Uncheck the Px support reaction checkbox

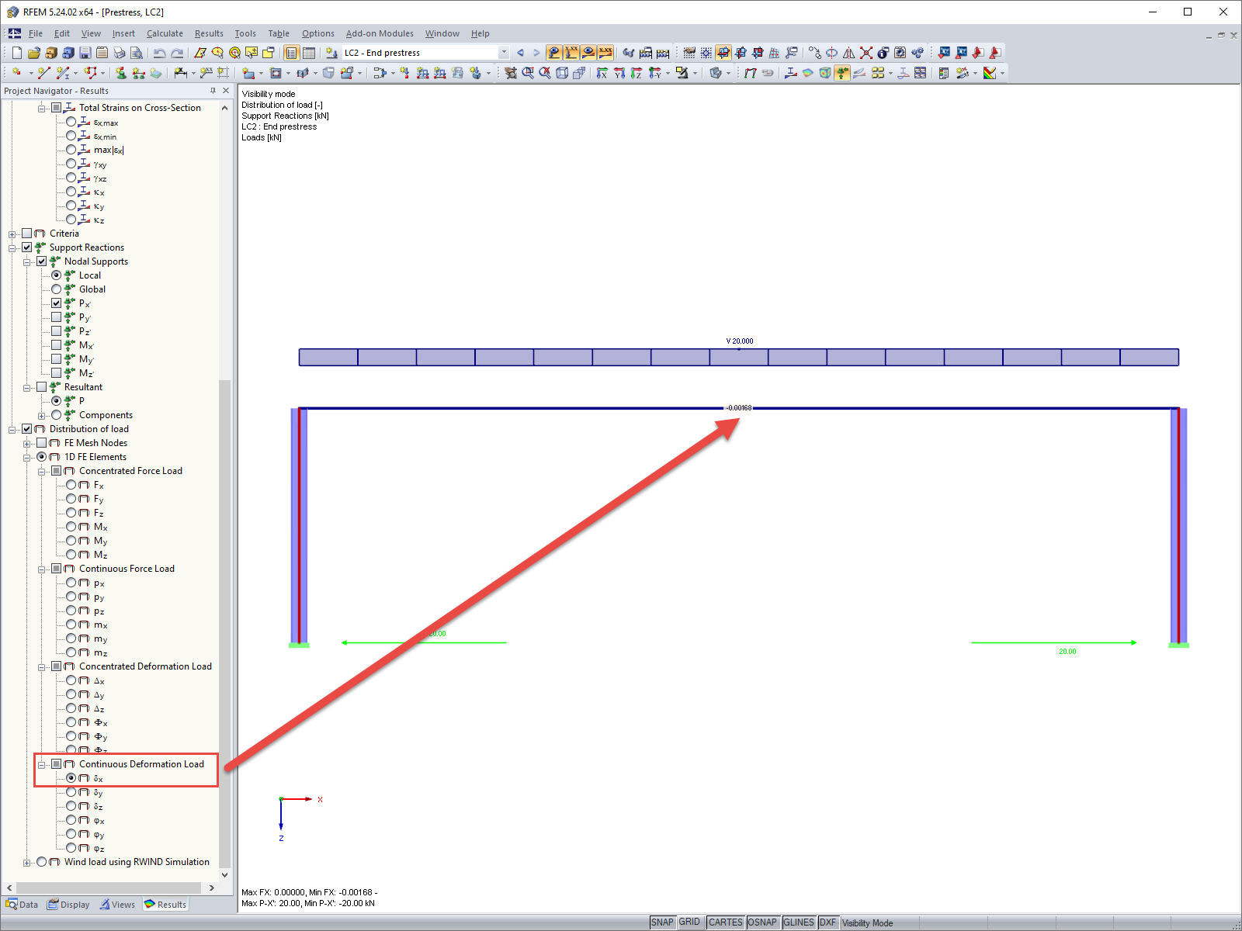[x=56, y=303]
